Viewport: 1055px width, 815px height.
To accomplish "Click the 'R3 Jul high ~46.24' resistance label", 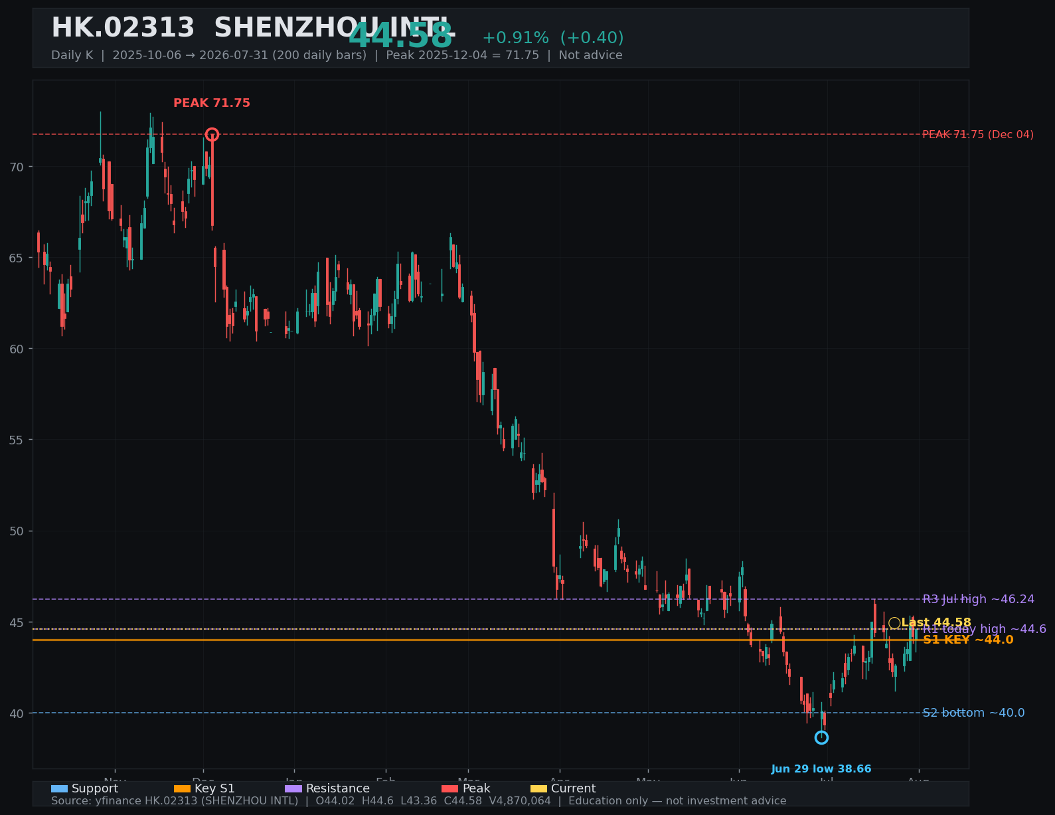I will 979,599.
